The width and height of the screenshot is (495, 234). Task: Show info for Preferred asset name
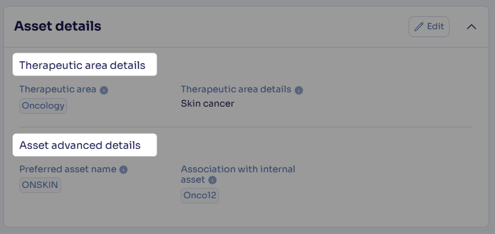[123, 170]
